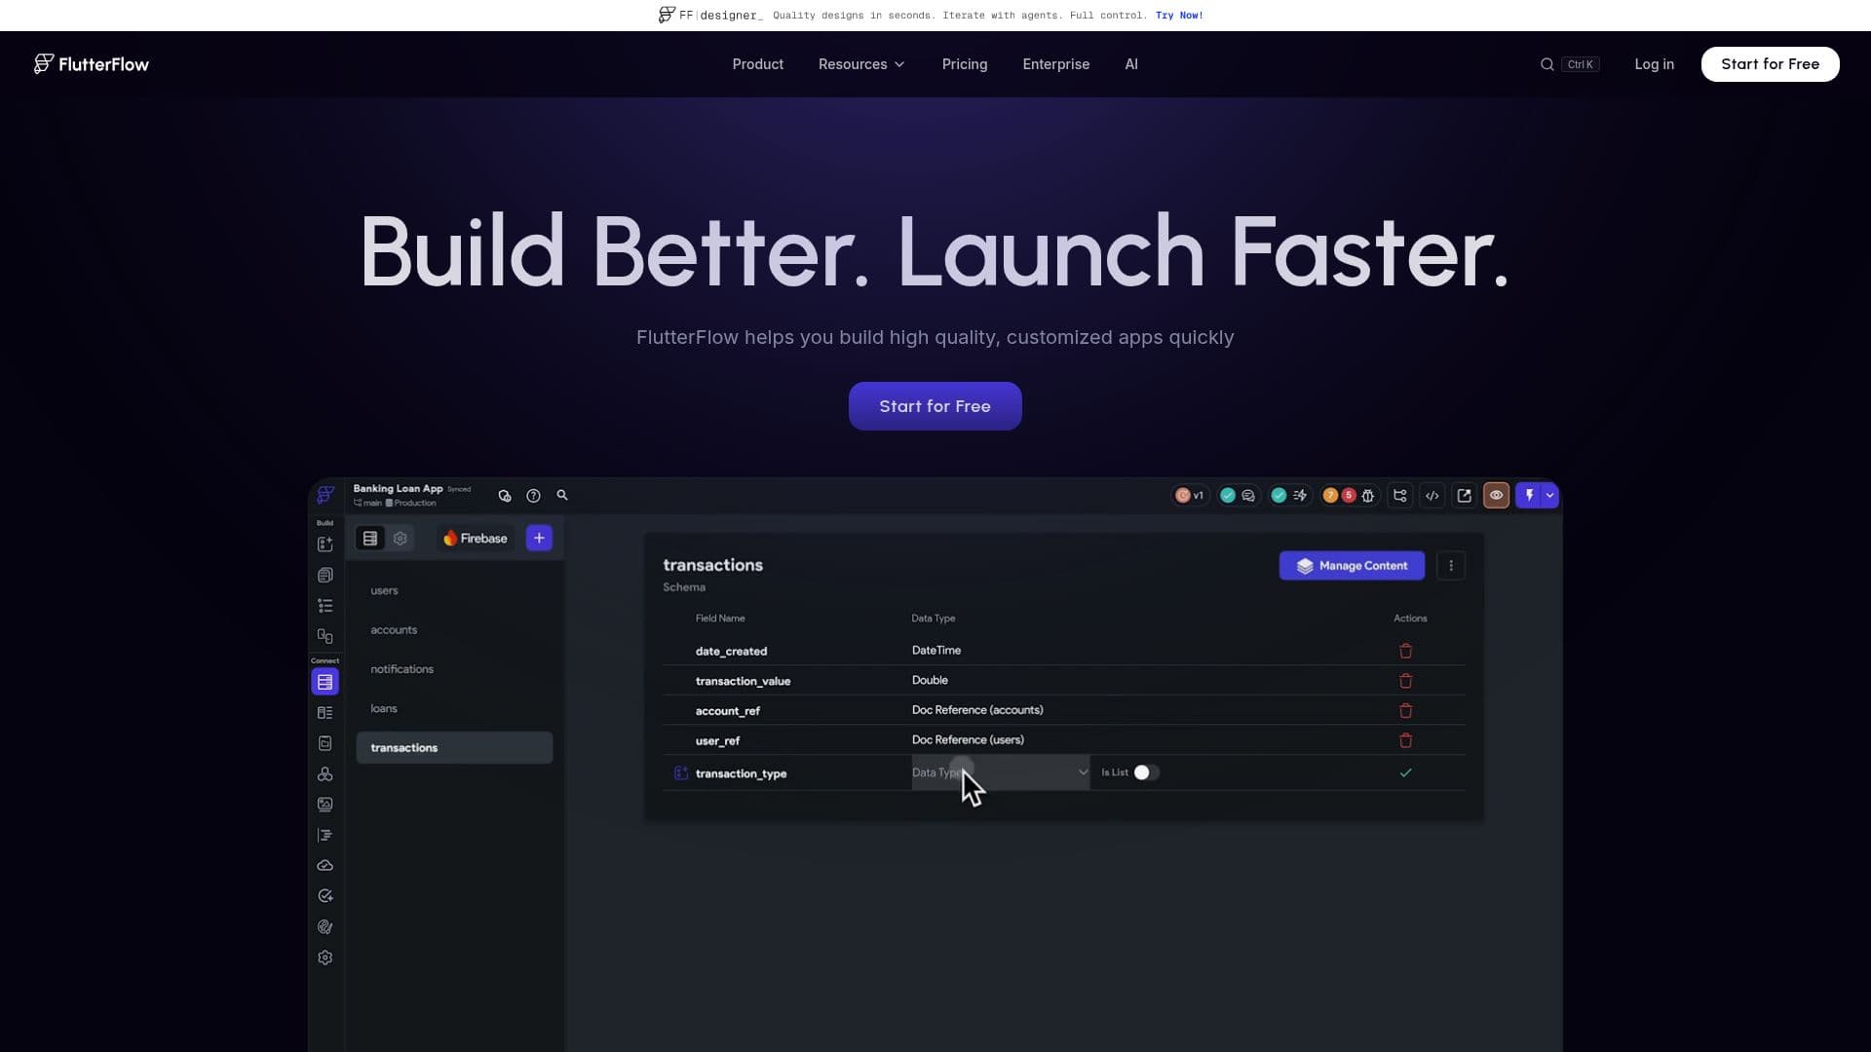Viewport: 1871px width, 1052px height.
Task: Click the editor project search magnifier
Action: click(x=562, y=496)
